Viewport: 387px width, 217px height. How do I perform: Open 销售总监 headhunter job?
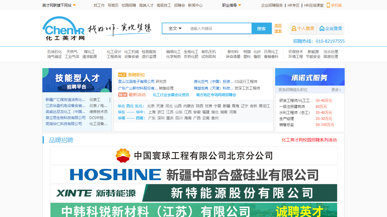click(287, 125)
